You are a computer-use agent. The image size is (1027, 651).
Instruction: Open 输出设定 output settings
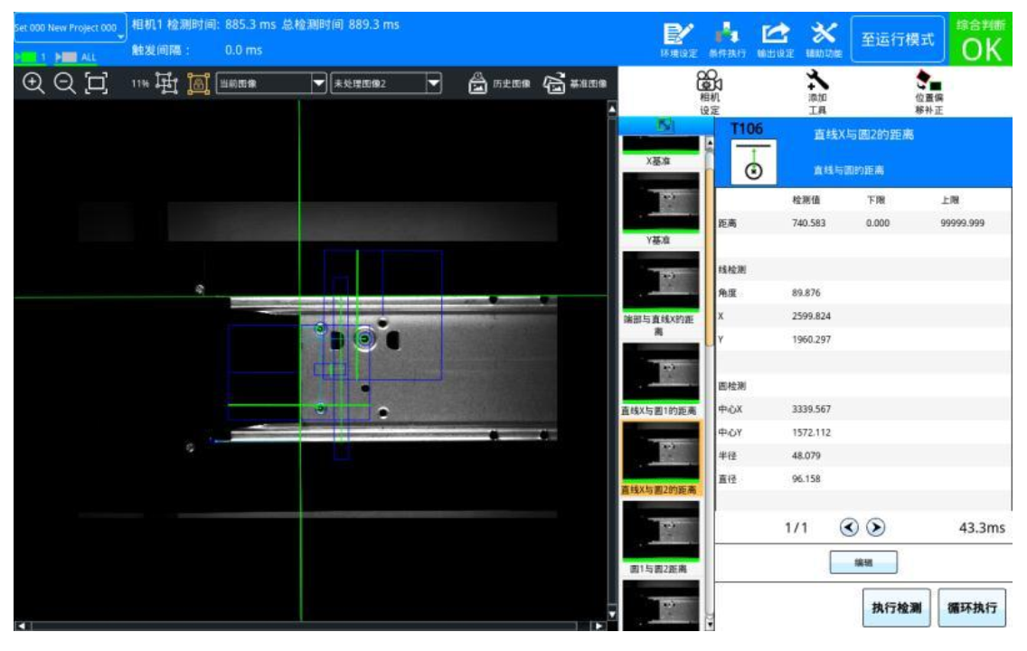pyautogui.click(x=776, y=40)
